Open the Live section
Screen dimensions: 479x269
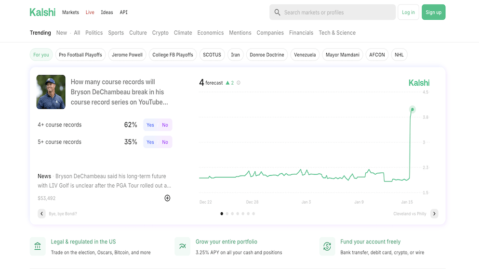pos(90,12)
